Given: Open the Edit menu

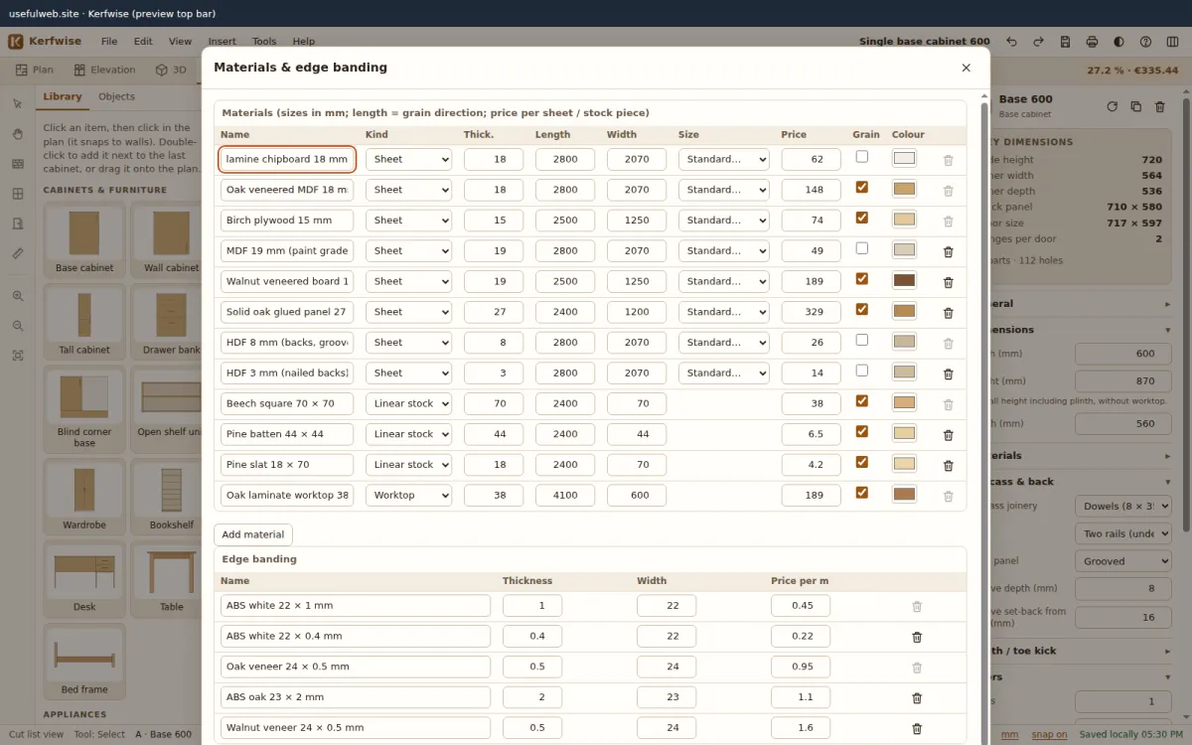Looking at the screenshot, I should [143, 42].
